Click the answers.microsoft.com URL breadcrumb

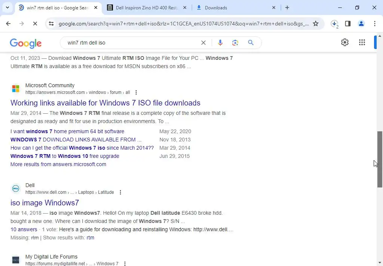pos(78,92)
